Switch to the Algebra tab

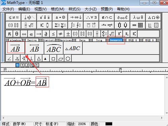(15, 40)
